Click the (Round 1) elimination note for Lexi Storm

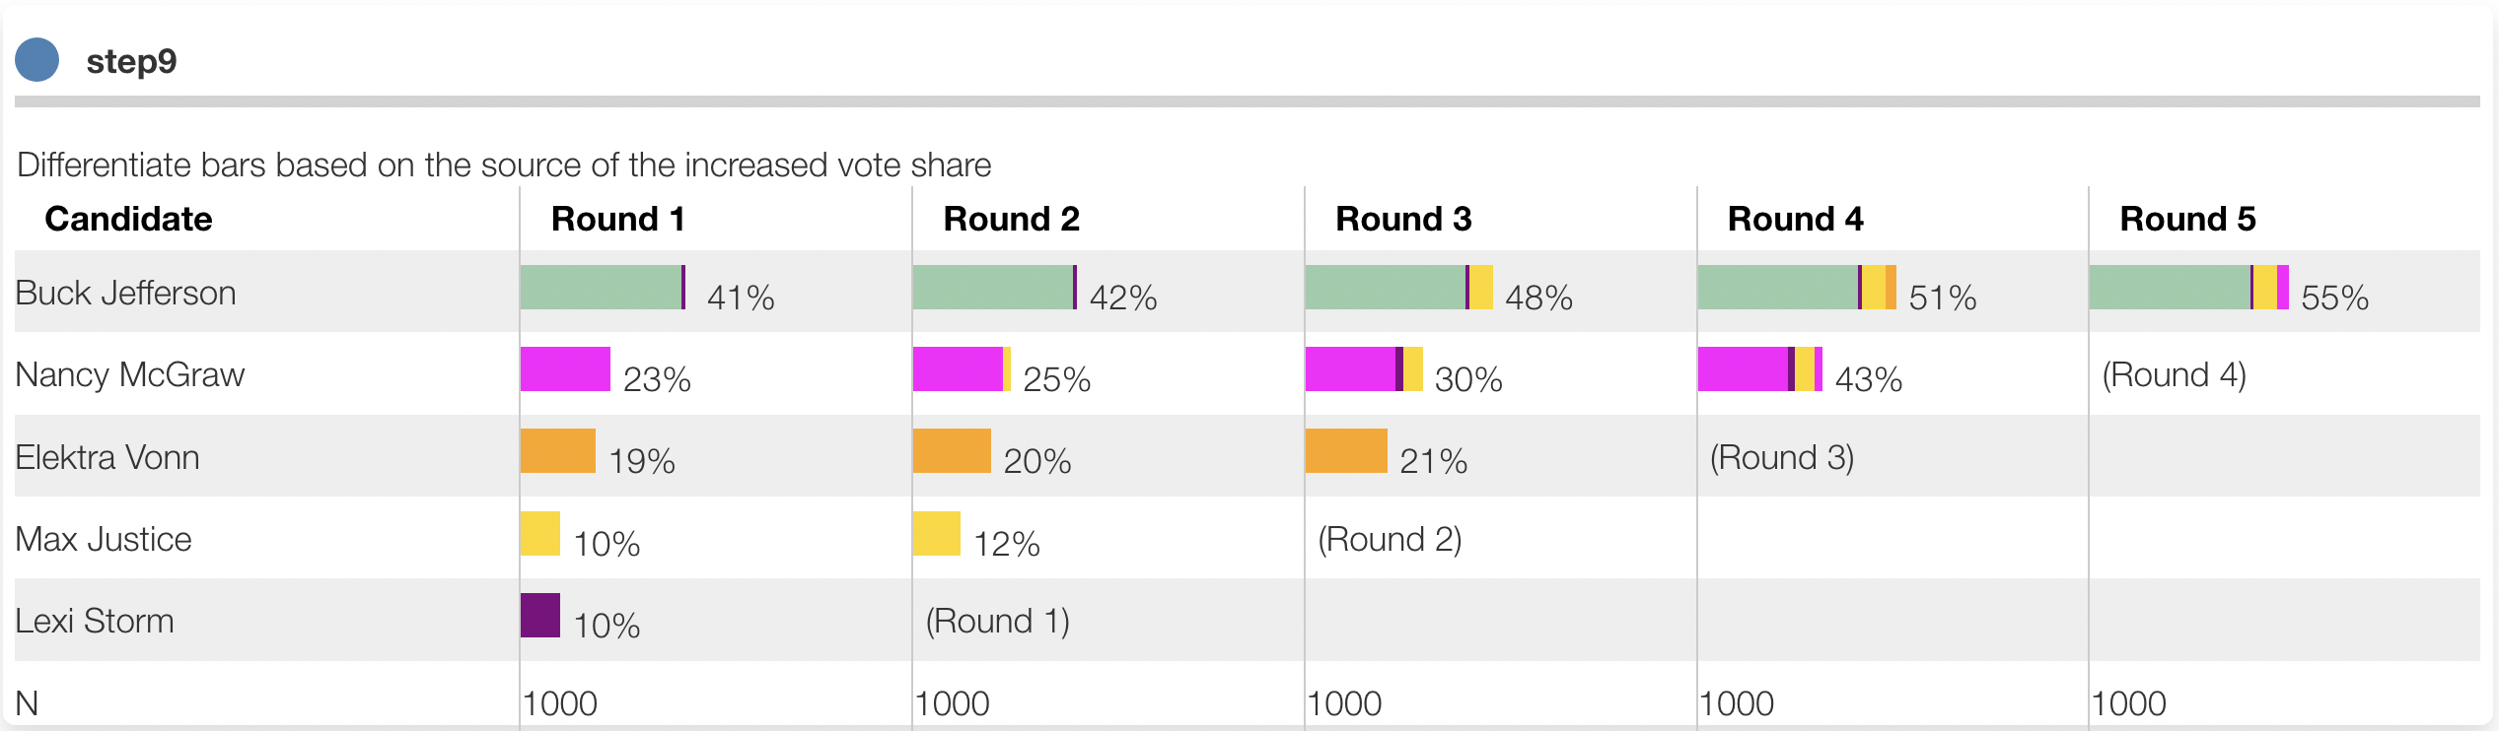click(x=997, y=622)
